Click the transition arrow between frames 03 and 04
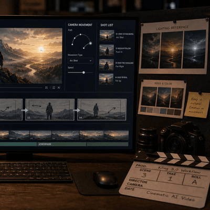The height and width of the screenshot is (210, 210). [77, 110]
